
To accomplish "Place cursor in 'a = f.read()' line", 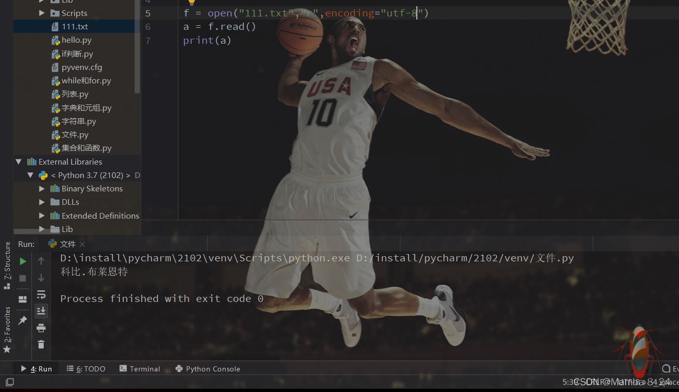I will click(219, 26).
